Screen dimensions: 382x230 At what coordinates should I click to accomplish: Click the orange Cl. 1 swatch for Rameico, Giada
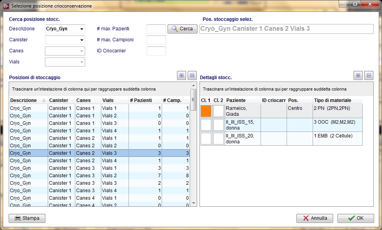coord(206,111)
